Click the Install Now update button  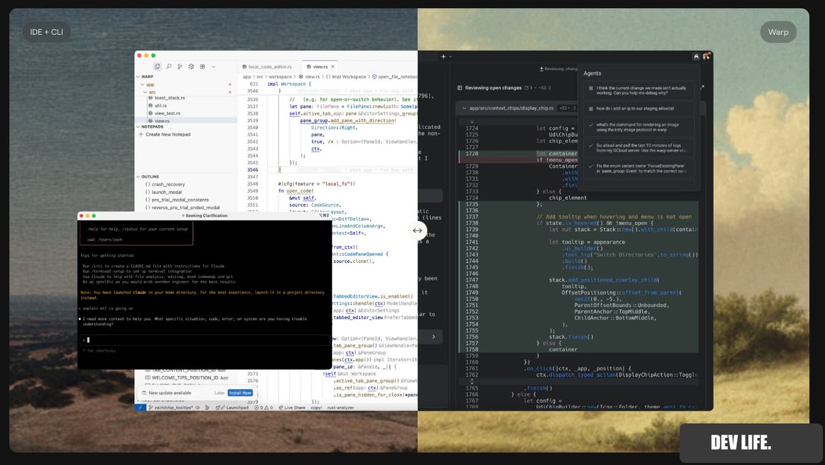(x=240, y=392)
